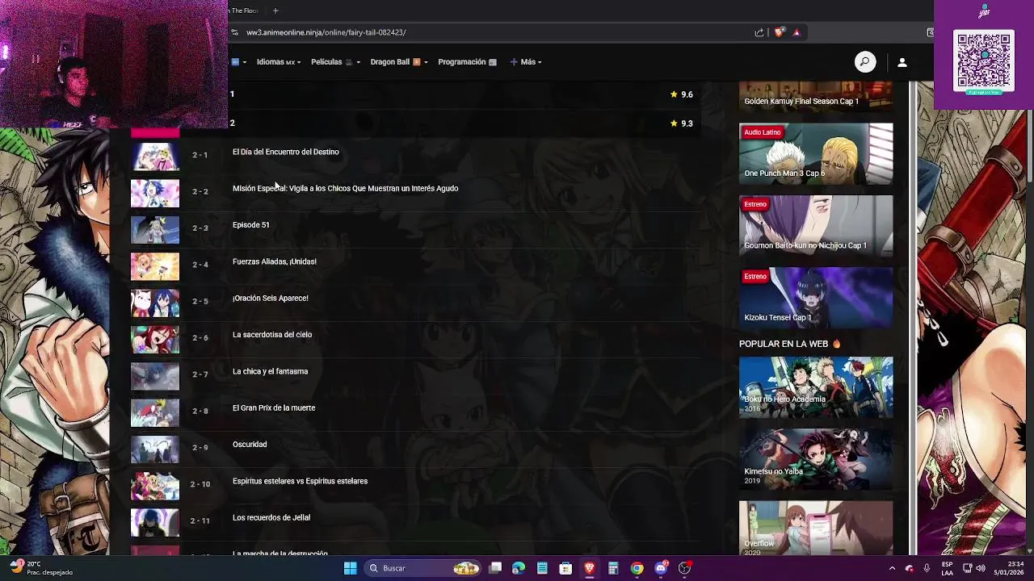Open the Brave Shields icon

coord(779,32)
